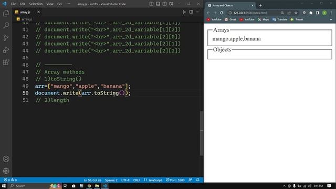336x189 pixels.
Task: Toggle the bottom panel layout icon
Action: point(158,4)
